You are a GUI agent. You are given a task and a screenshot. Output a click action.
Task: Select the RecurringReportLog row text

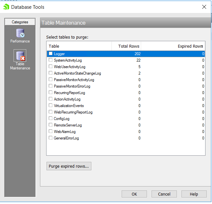pos(70,93)
